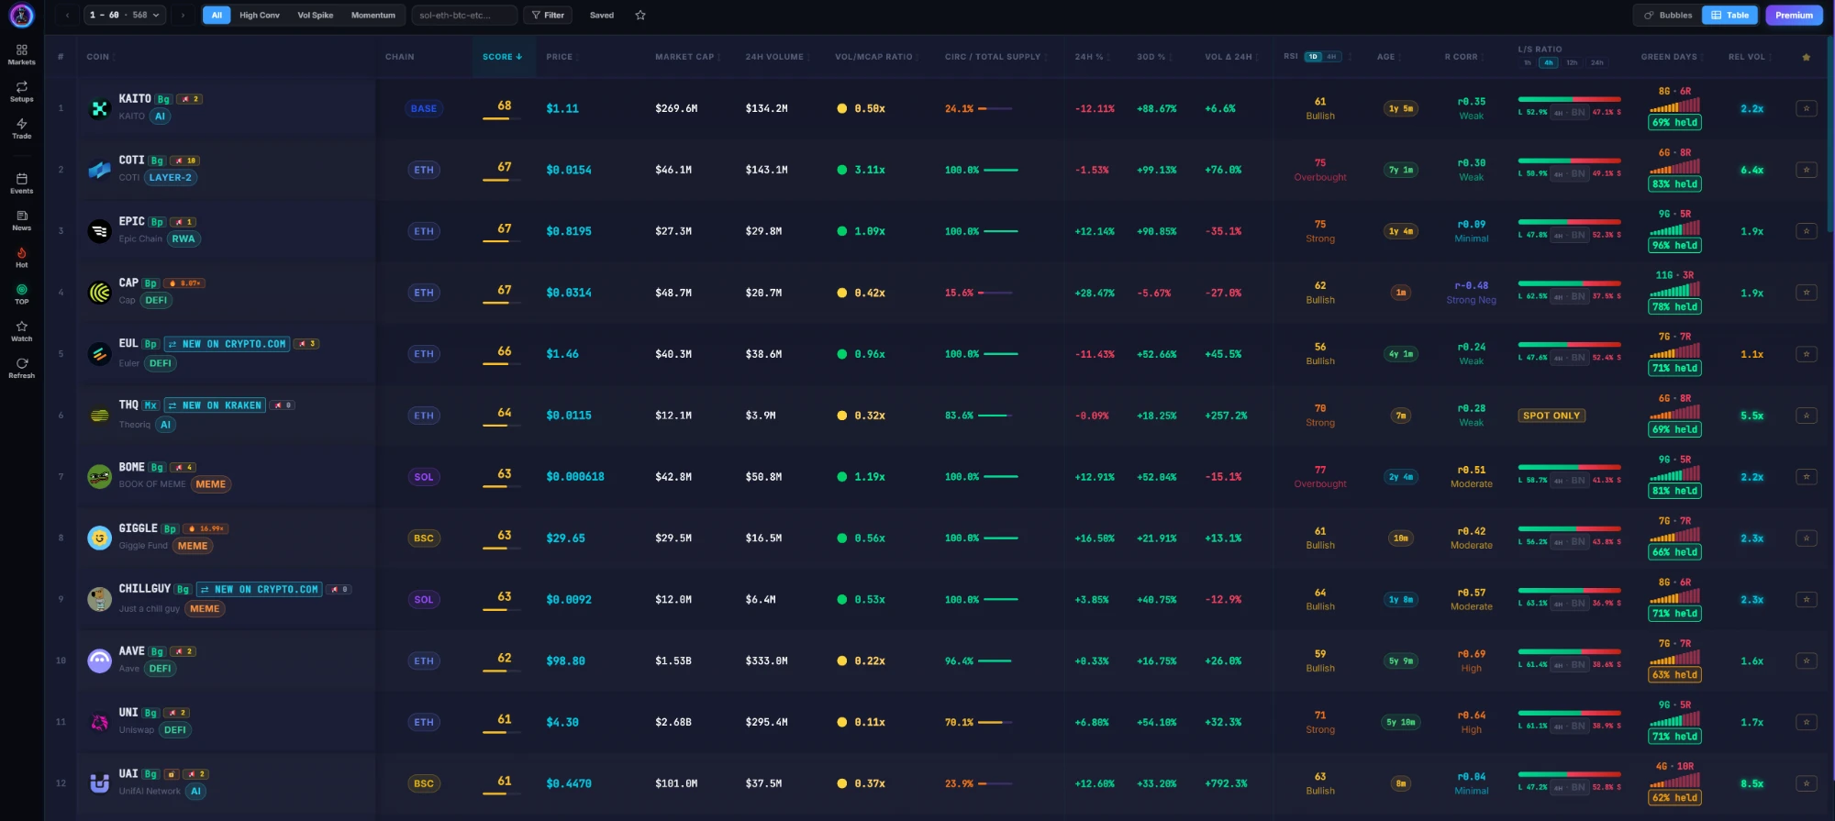1835x821 pixels.
Task: Open the Watch star icon in the sidebar
Action: [21, 331]
